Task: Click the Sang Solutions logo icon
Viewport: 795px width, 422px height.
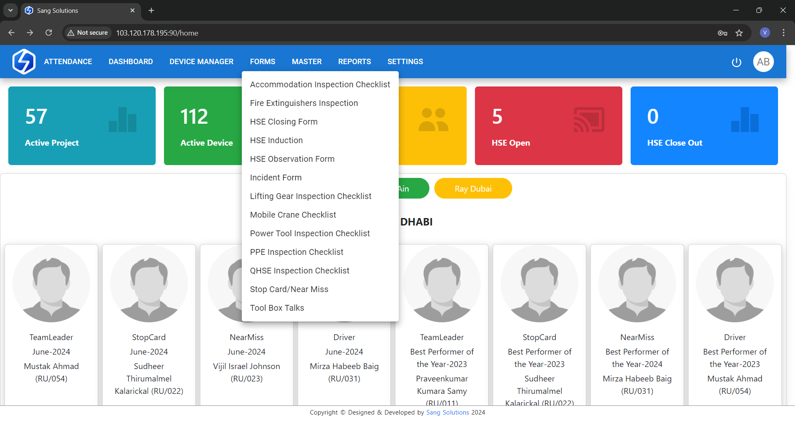Action: 24,62
